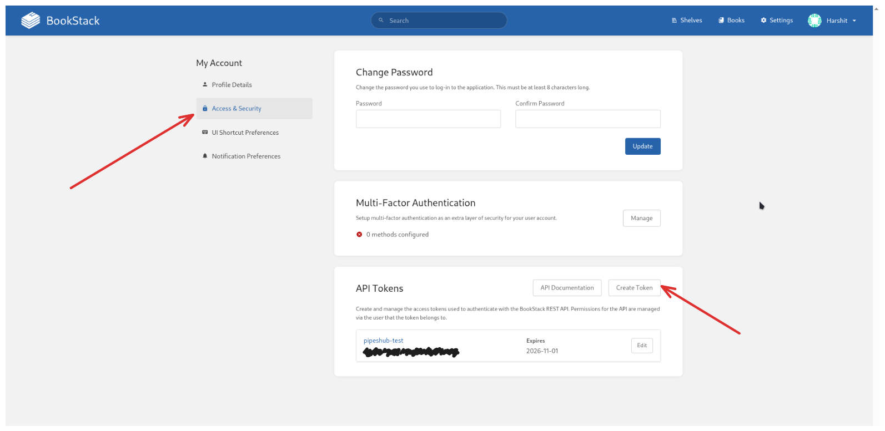Click the Notification Preferences bell icon
This screenshot has width=885, height=431.
tap(205, 156)
